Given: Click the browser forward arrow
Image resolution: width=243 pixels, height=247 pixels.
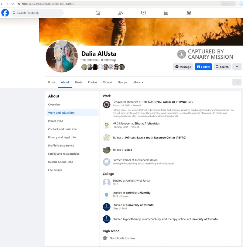Looking at the screenshot, I should coord(7,4).
